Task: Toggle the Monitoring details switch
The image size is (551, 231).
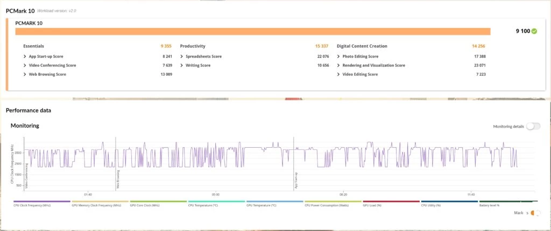Action: [533, 126]
